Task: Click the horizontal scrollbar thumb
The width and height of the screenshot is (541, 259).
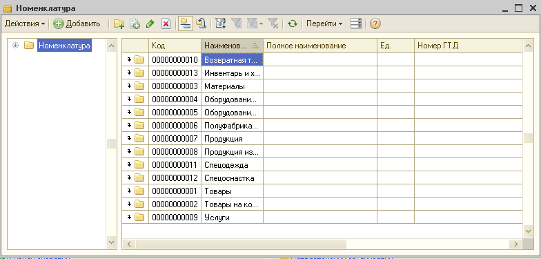Action: [x=241, y=244]
